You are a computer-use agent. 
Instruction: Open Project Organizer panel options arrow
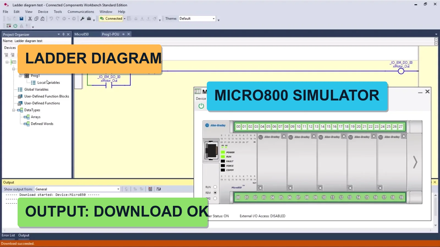59,34
